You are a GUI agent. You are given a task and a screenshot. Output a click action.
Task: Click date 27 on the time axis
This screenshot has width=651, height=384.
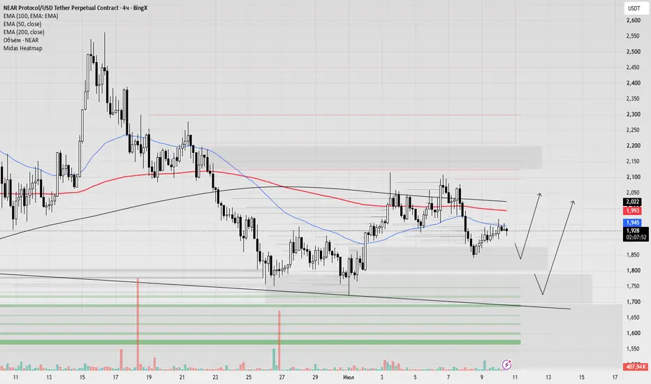pos(282,377)
